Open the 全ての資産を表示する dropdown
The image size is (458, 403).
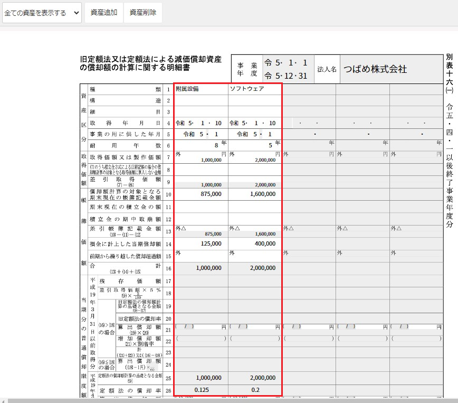coord(42,13)
